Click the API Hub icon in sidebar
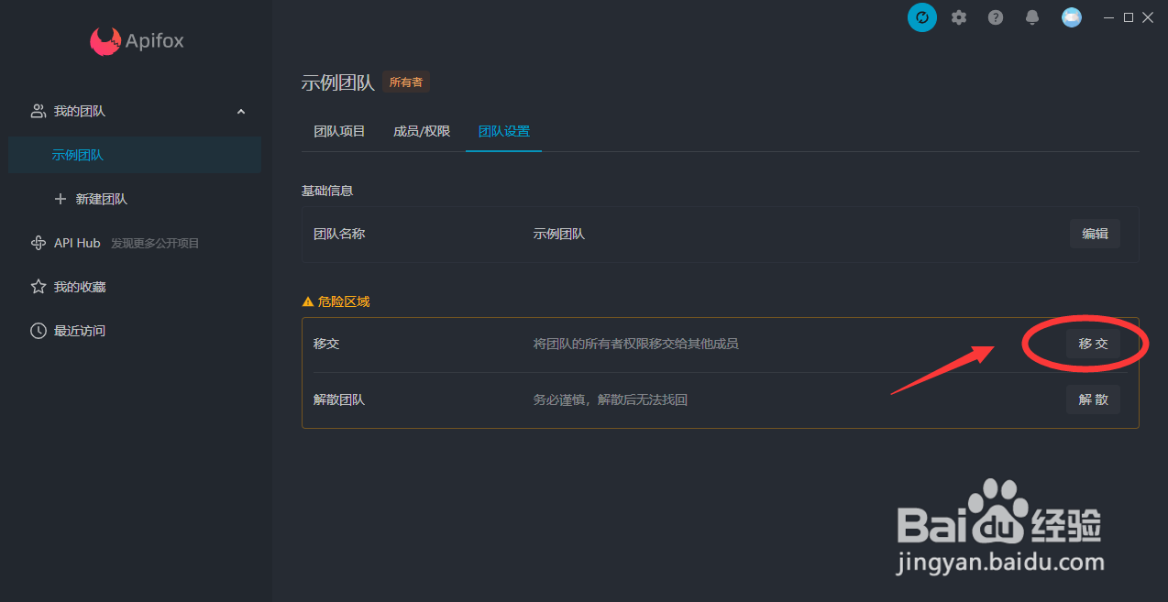Screen dimensions: 1168x602 coord(39,243)
